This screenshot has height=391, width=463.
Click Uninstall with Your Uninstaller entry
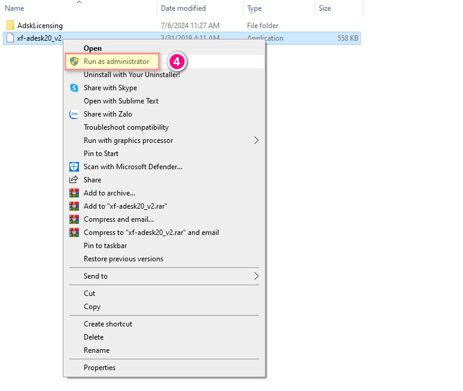tap(132, 75)
